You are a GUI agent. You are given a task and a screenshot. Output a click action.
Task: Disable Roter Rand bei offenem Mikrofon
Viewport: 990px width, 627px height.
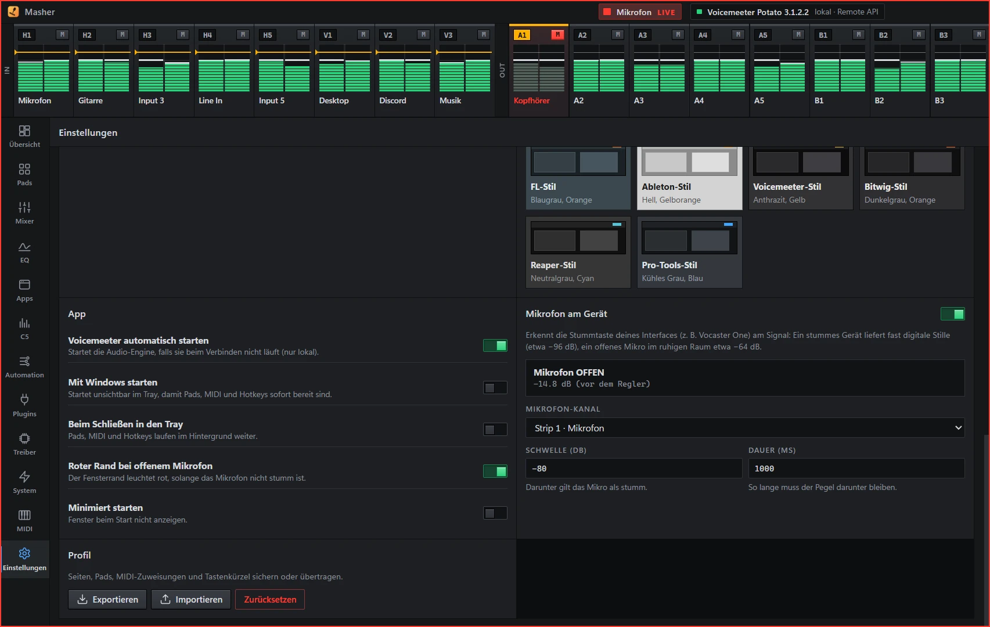point(495,471)
